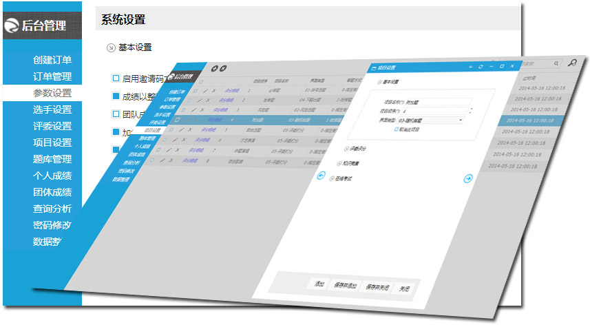Click the pencil edit icon in row 5

tap(181, 130)
